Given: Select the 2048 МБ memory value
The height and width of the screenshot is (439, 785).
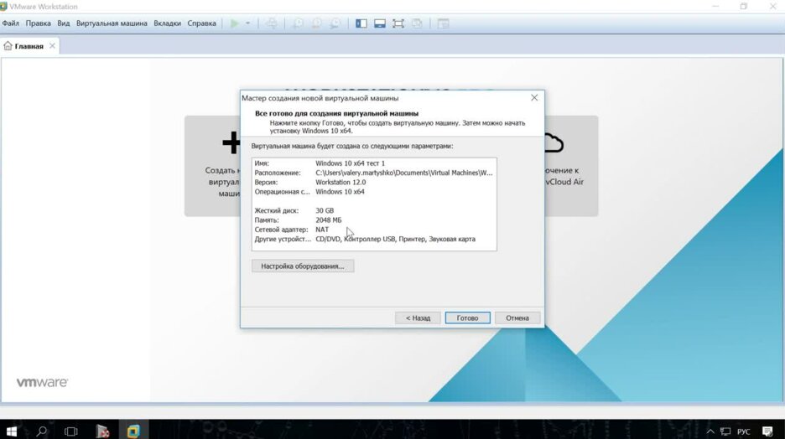Looking at the screenshot, I should pos(329,220).
